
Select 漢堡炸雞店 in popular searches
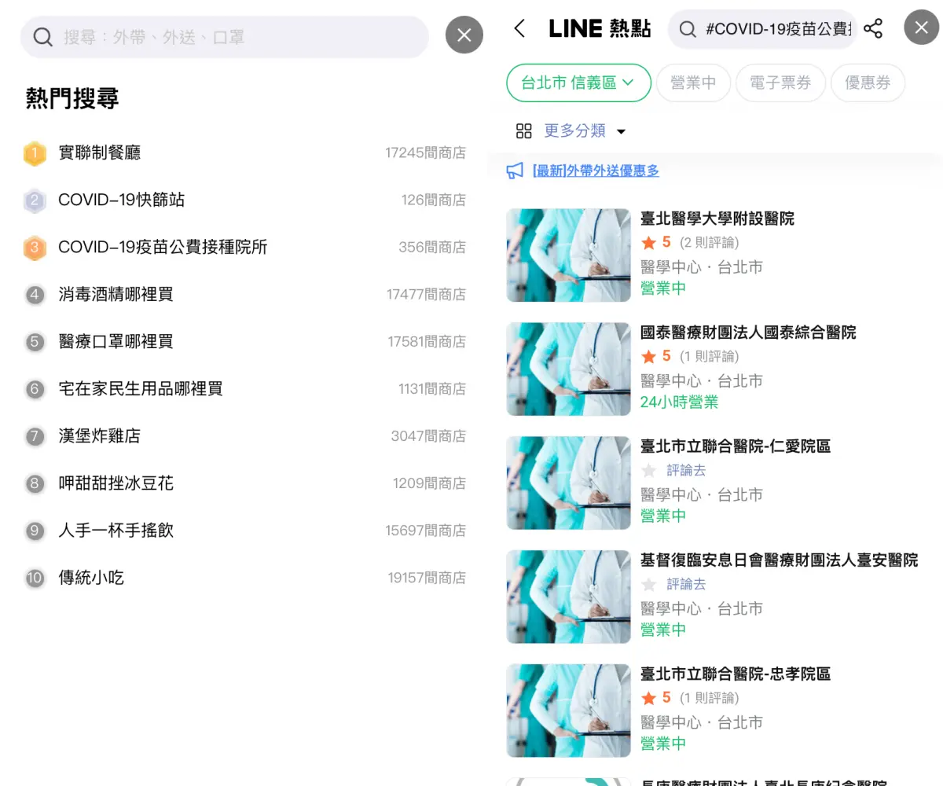pyautogui.click(x=100, y=435)
